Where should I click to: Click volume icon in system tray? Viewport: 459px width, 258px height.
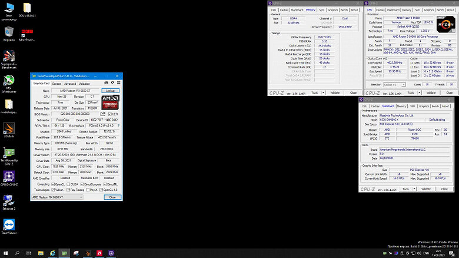point(419,253)
